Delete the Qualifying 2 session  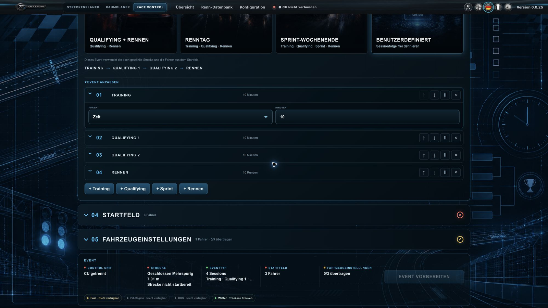coord(456,155)
